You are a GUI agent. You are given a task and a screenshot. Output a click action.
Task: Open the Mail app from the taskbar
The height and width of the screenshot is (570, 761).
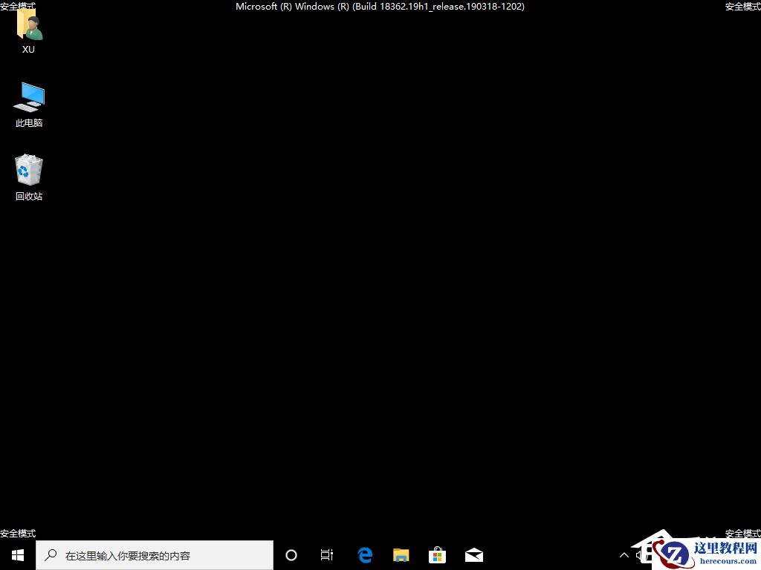click(473, 555)
